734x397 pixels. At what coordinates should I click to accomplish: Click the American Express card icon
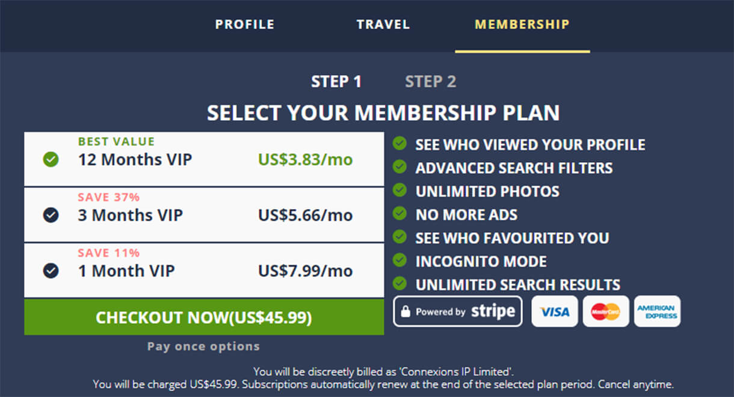pyautogui.click(x=657, y=311)
